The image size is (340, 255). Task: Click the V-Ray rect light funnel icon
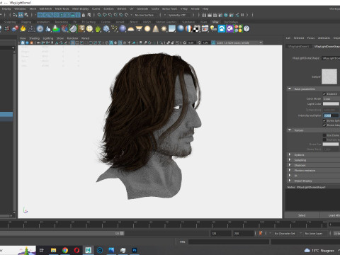point(139,29)
